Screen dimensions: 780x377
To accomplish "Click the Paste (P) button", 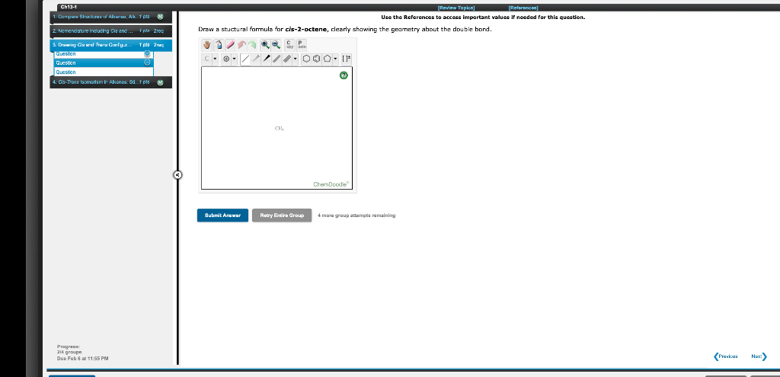I will click(302, 45).
